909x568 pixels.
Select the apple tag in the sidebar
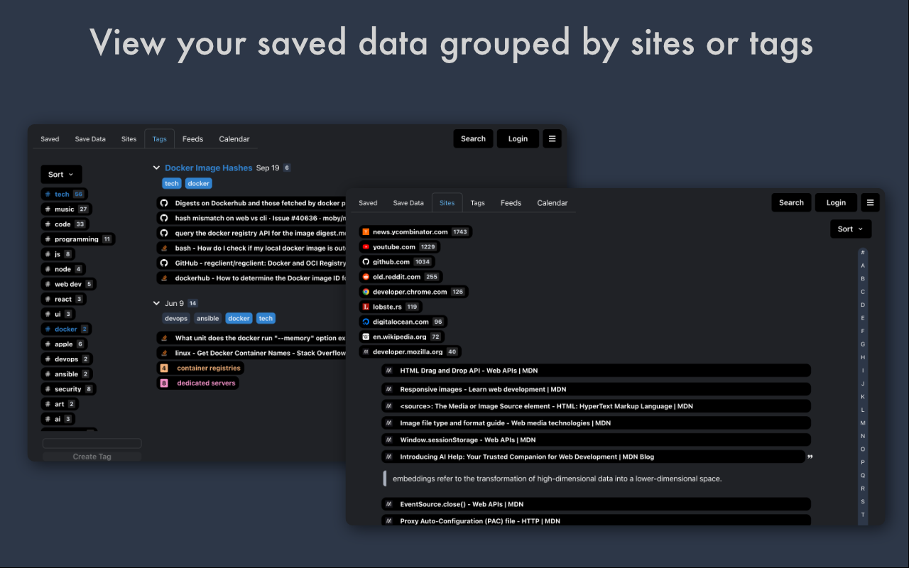pyautogui.click(x=64, y=344)
